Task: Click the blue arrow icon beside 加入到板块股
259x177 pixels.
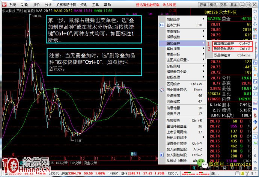Action: click(162, 155)
